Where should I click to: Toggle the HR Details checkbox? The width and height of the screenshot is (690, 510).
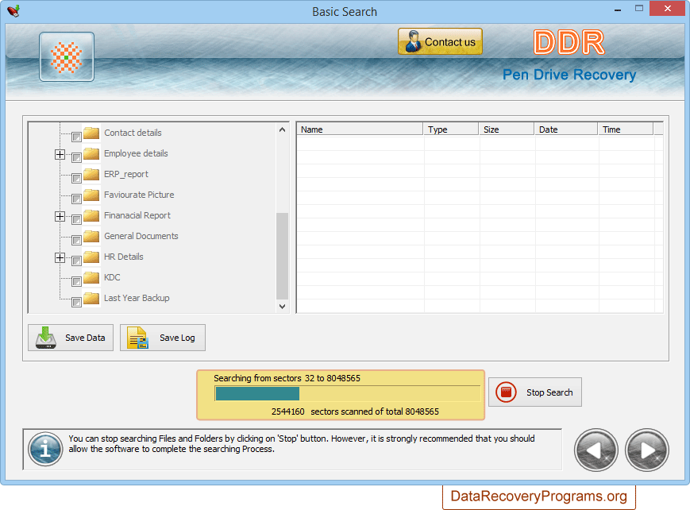click(76, 261)
